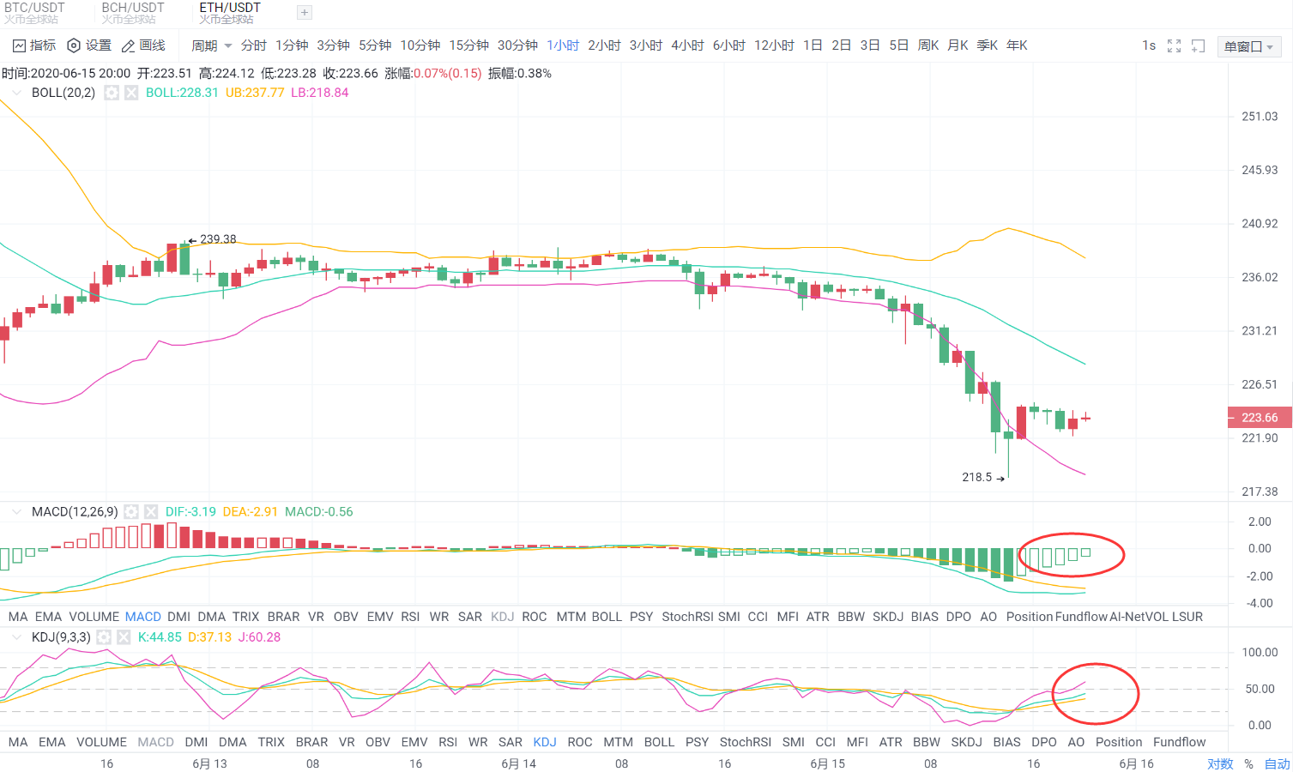Open the 周期 period dropdown

point(211,45)
